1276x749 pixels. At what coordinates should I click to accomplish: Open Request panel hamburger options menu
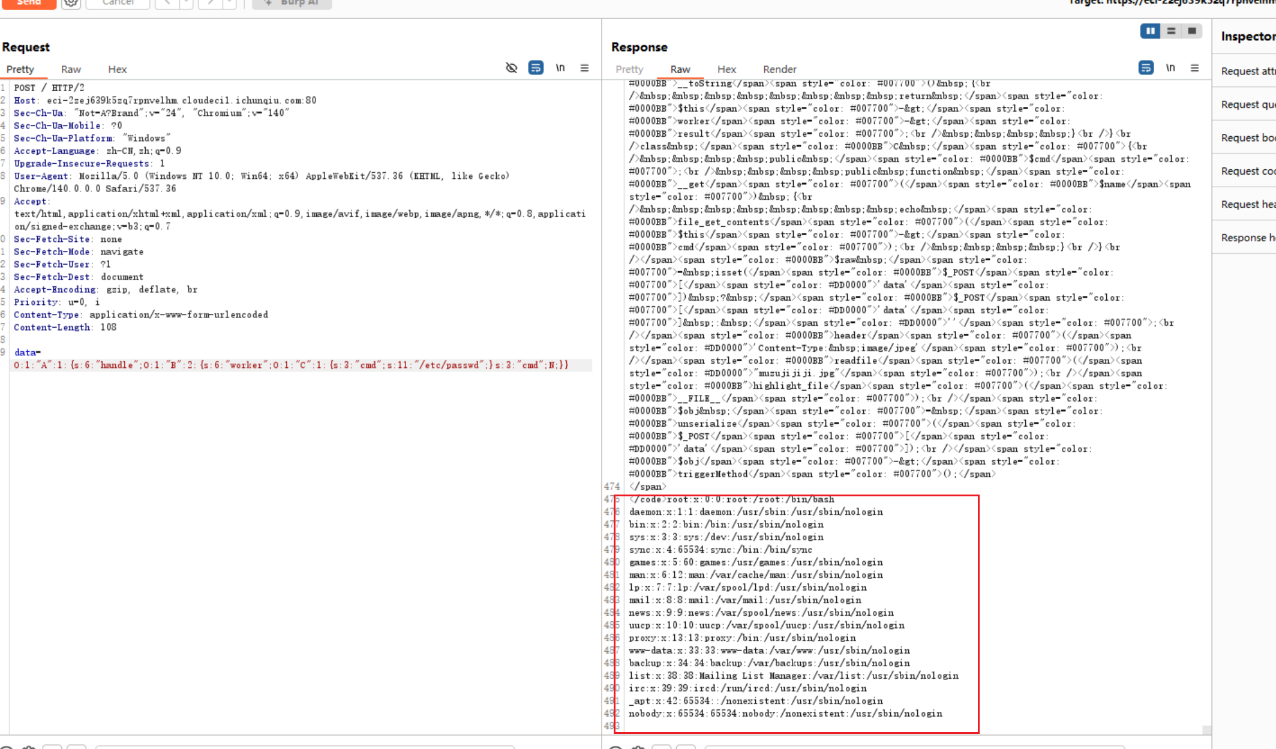[x=584, y=68]
